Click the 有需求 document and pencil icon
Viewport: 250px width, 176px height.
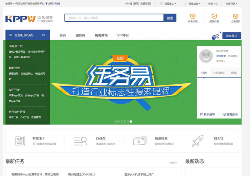20,141
